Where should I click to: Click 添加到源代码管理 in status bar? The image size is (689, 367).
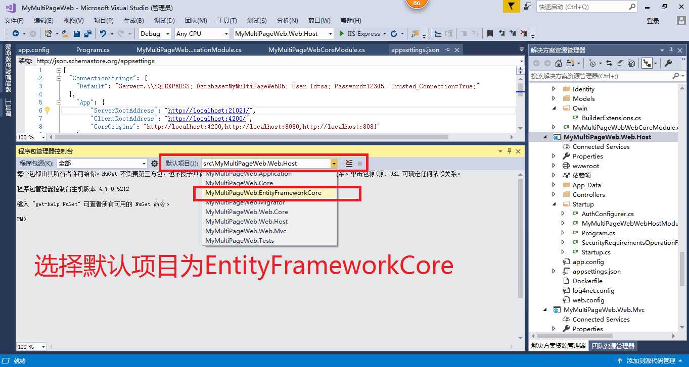tap(651, 361)
